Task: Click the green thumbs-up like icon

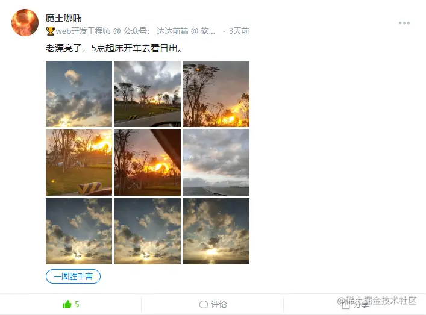Action: tap(67, 304)
